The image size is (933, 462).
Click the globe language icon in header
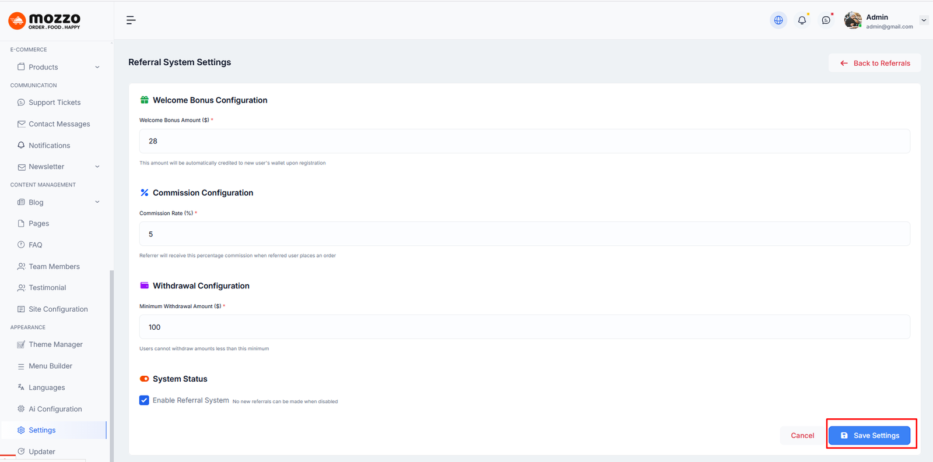pyautogui.click(x=778, y=20)
